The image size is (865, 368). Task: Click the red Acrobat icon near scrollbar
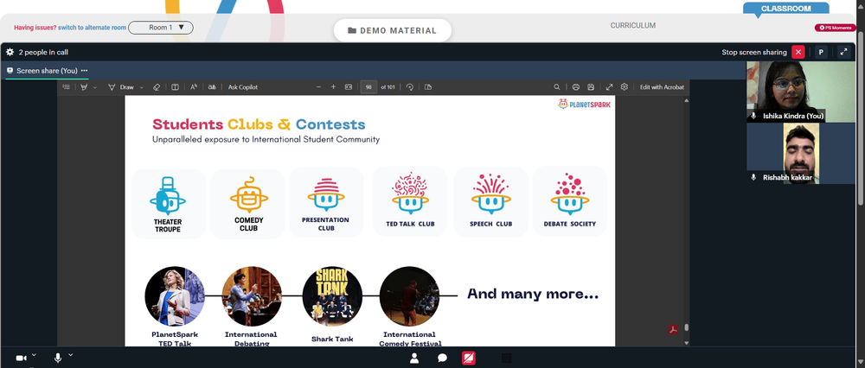click(x=673, y=329)
